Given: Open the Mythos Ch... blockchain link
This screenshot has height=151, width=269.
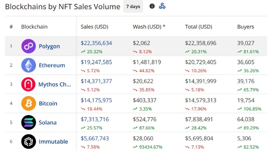Looking at the screenshot, I should pos(55,85).
